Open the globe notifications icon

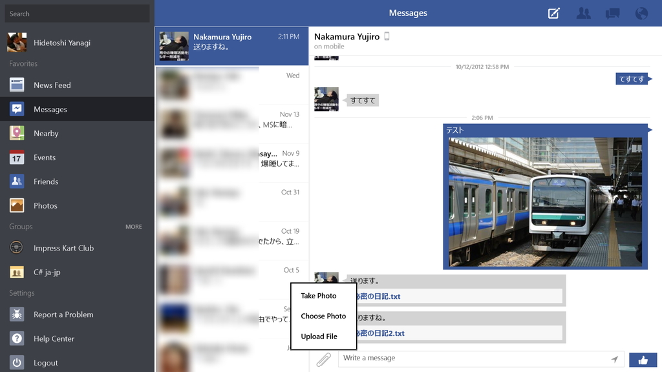641,13
